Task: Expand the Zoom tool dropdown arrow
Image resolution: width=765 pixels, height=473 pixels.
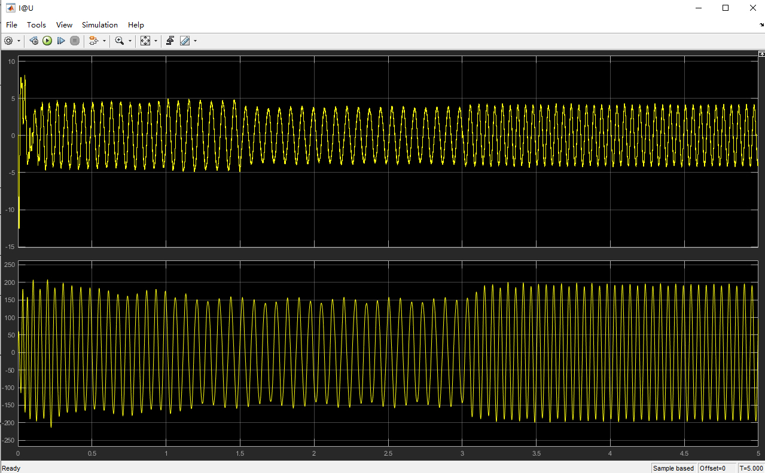Action: (130, 41)
